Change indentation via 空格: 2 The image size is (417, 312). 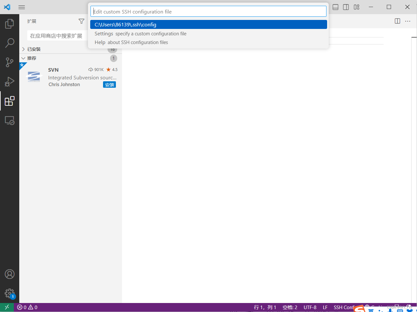click(x=290, y=307)
